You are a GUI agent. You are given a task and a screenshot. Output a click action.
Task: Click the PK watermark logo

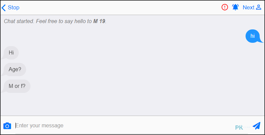pyautogui.click(x=239, y=127)
